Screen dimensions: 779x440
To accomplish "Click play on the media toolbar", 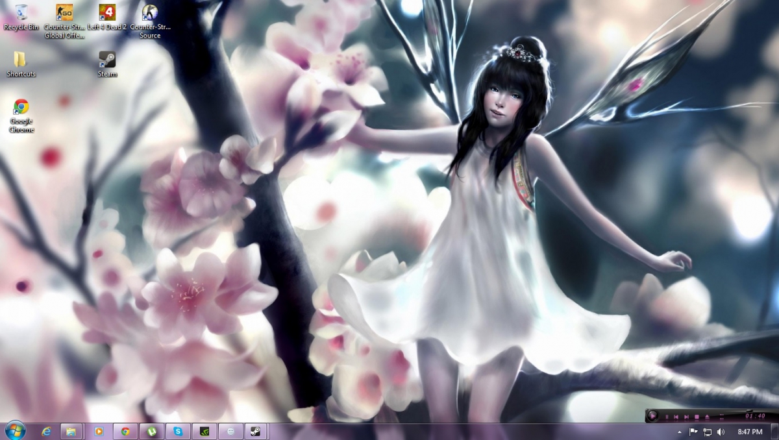I will point(653,417).
